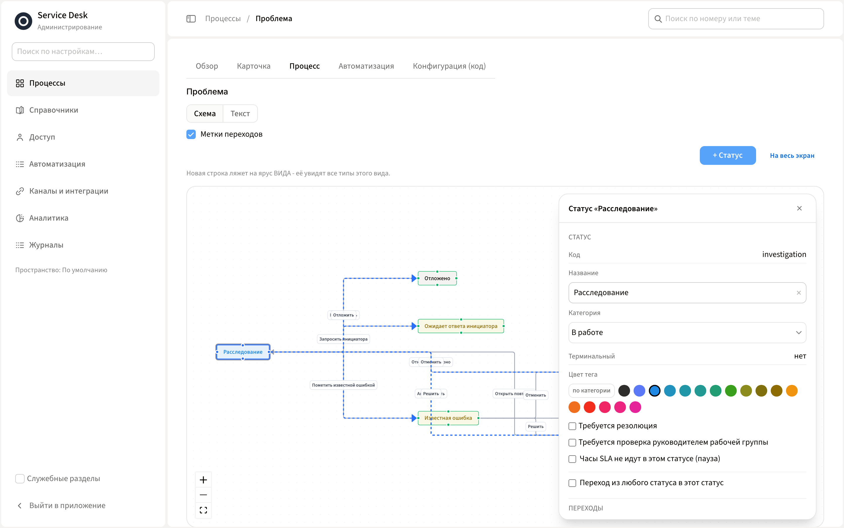Click the zoom in plus icon
Screen dimensions: 844x528
(203, 480)
